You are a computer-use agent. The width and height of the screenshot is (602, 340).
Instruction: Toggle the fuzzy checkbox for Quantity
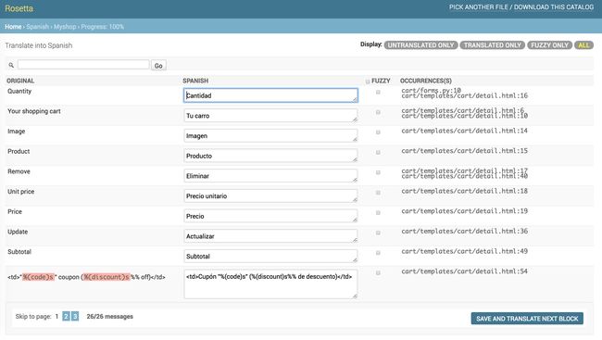click(378, 93)
